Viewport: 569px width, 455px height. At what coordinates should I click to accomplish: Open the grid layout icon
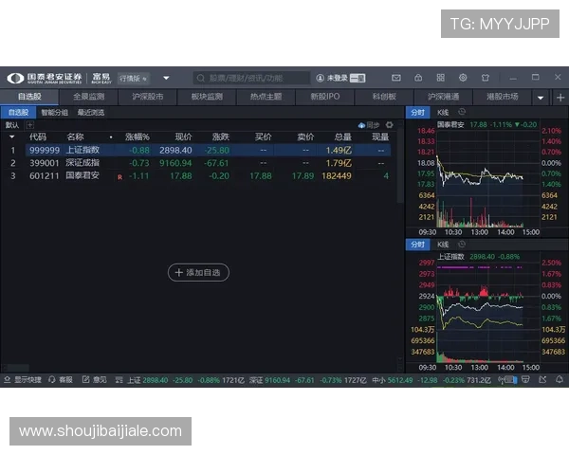441,78
